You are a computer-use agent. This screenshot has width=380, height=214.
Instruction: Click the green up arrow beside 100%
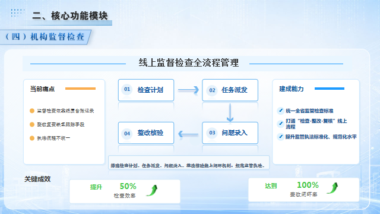point(332,188)
